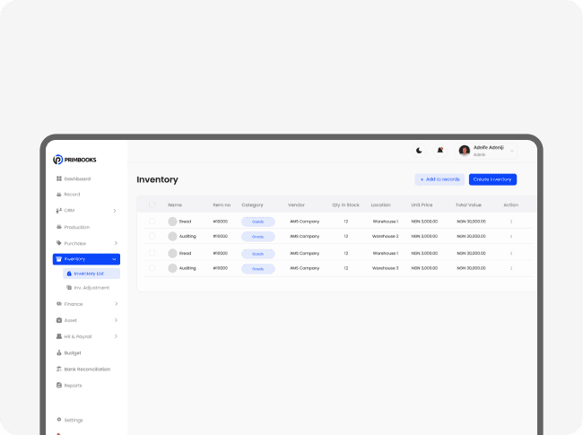Click the Location column header
This screenshot has width=583, height=435.
[380, 204]
